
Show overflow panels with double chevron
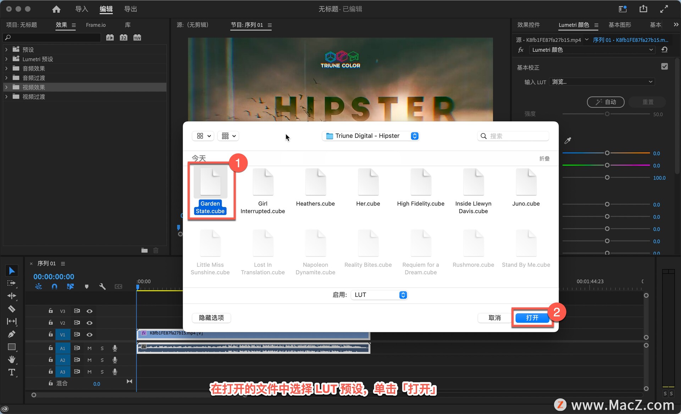point(676,24)
